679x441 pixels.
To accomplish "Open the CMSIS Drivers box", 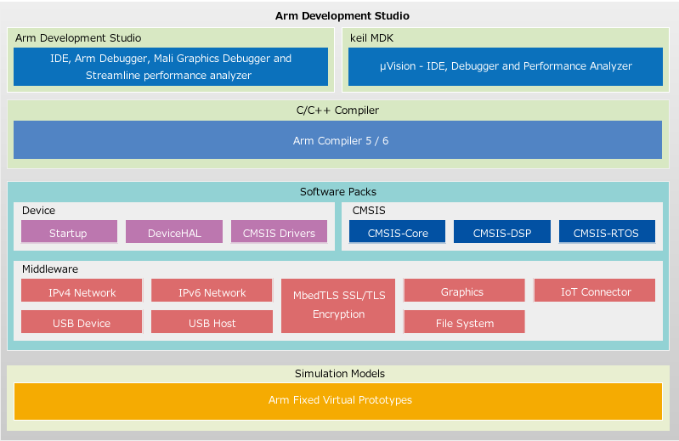I will point(279,233).
